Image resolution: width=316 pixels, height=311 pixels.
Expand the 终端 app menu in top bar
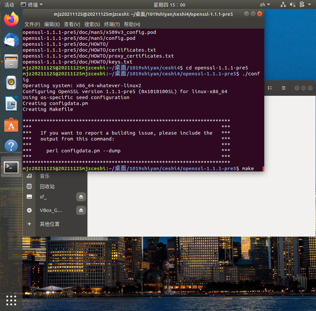(x=32, y=5)
